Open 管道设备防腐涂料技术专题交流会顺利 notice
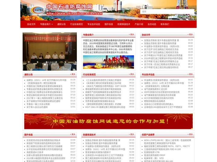The image size is (217, 162). 44,95
